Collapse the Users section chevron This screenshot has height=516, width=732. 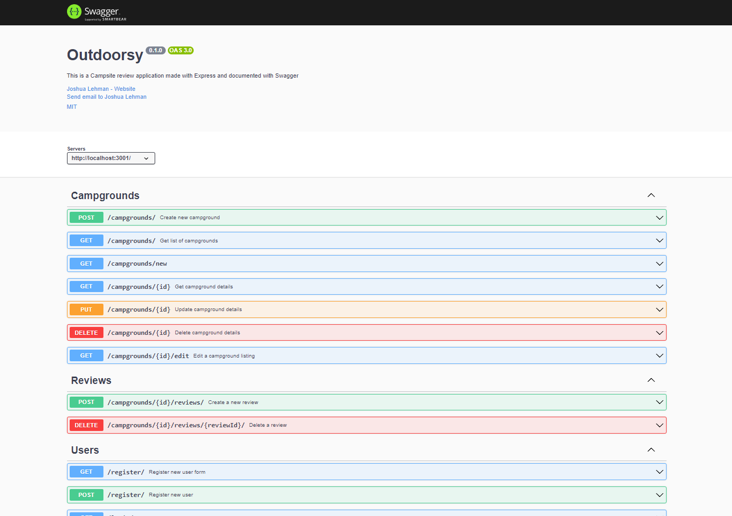click(651, 450)
